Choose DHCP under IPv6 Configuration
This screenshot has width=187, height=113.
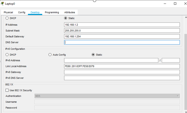(x=7, y=55)
